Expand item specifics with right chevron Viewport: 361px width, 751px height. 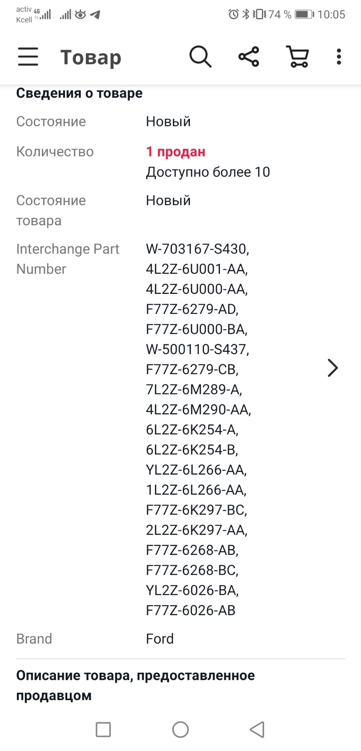332,368
